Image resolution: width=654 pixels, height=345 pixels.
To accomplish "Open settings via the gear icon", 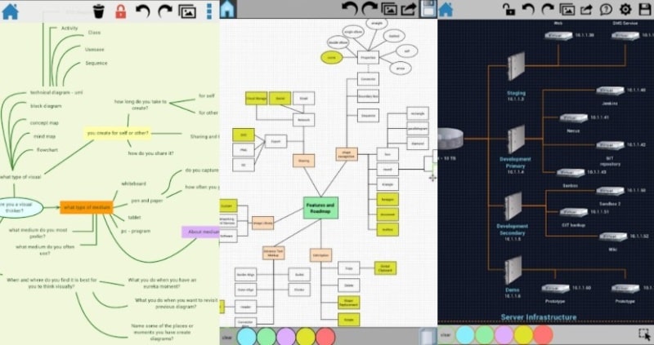I will 625,9.
